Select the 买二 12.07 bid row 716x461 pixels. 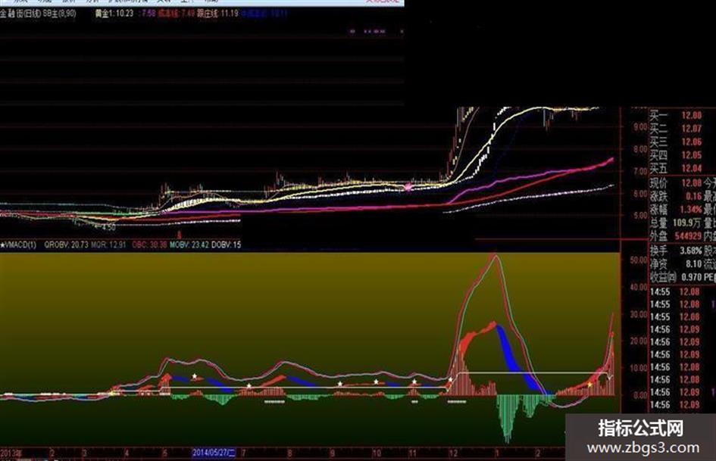(x=676, y=129)
